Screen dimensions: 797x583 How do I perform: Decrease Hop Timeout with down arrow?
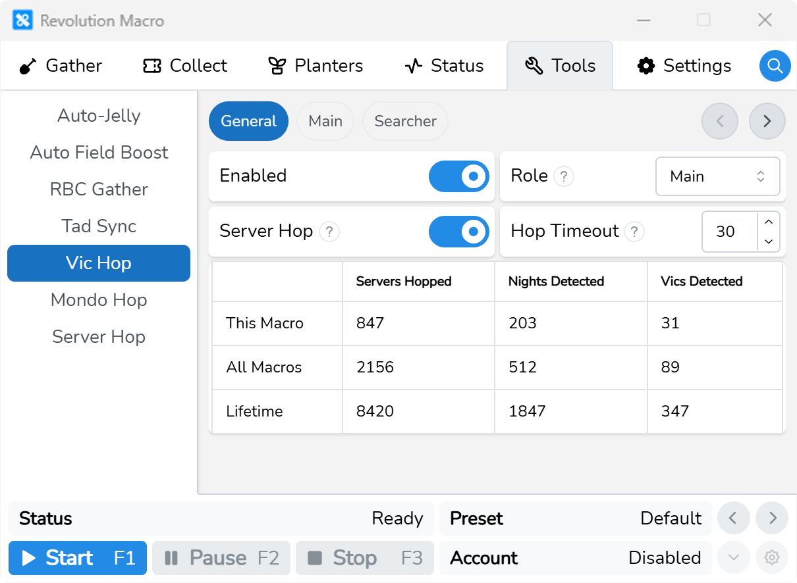click(769, 241)
